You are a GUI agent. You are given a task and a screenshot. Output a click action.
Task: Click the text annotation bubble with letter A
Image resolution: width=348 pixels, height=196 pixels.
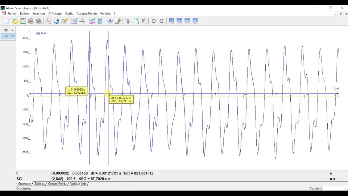pyautogui.click(x=110, y=21)
